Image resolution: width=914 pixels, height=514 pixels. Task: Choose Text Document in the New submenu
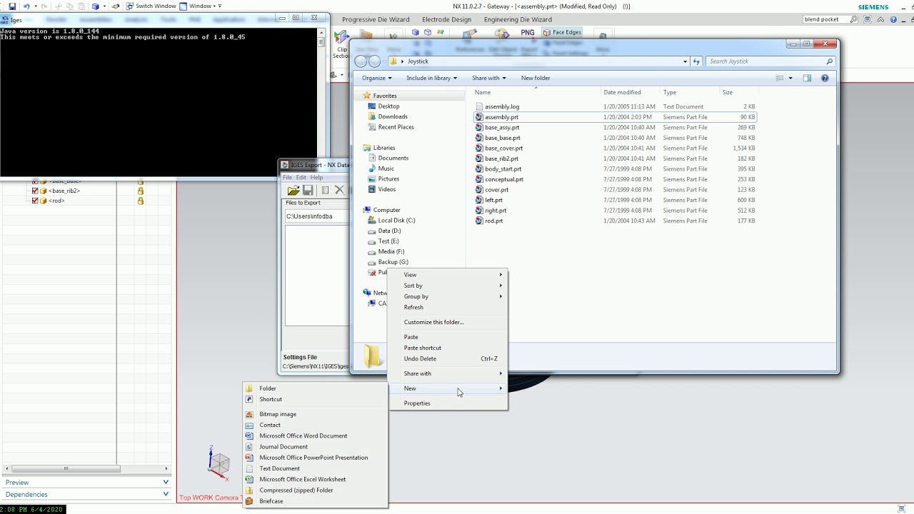(315, 468)
